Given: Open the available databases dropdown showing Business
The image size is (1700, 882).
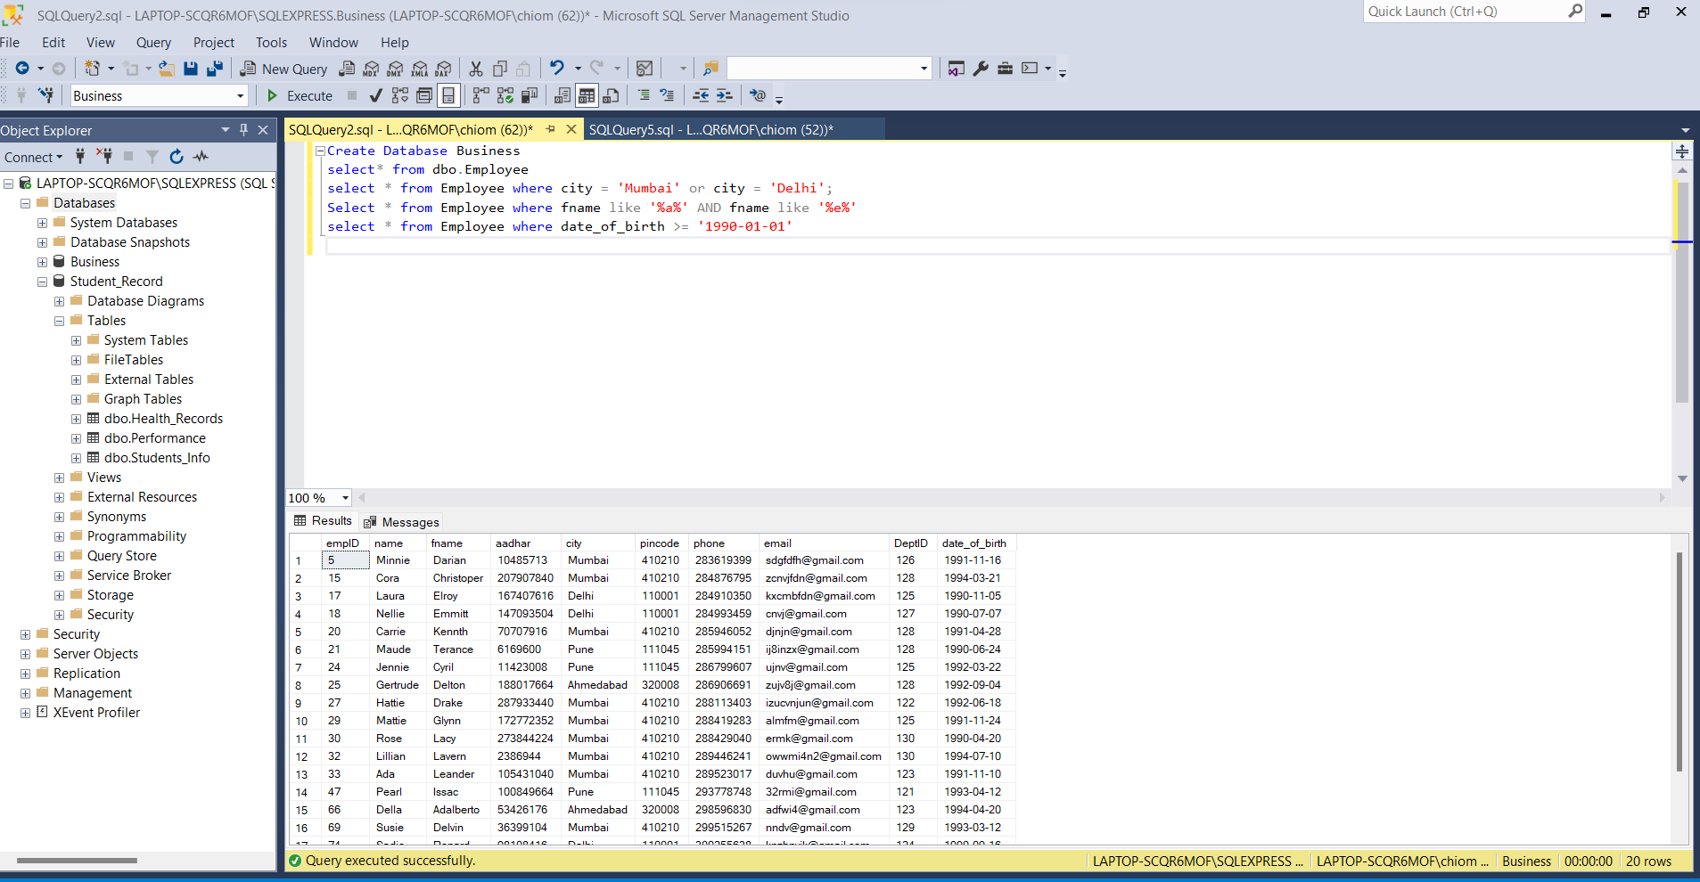Looking at the screenshot, I should pyautogui.click(x=238, y=95).
